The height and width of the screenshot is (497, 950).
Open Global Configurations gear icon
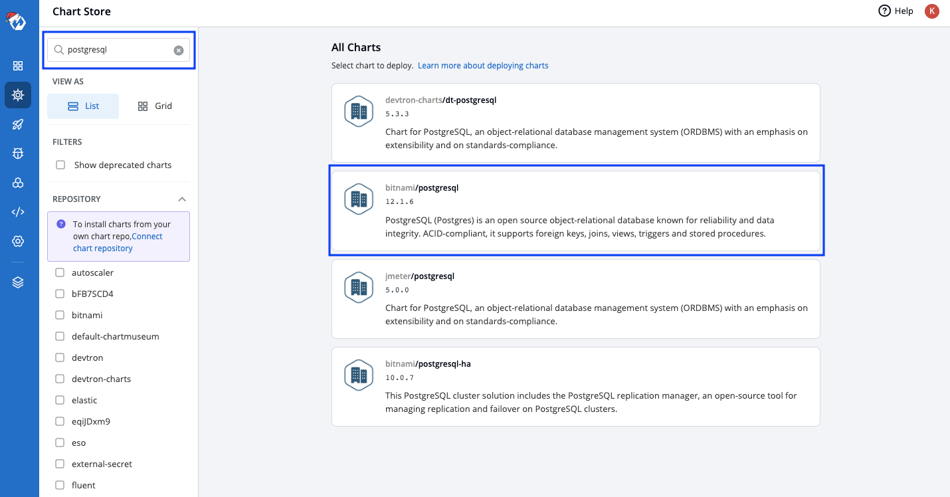pos(18,241)
